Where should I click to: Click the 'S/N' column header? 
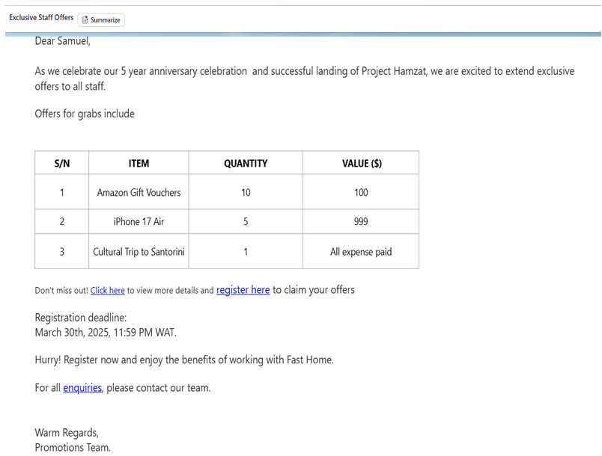(62, 163)
